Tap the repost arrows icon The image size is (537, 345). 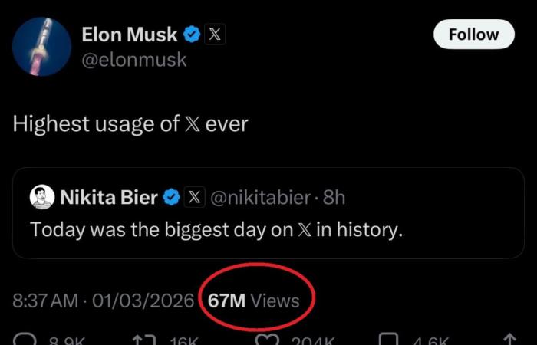point(145,340)
